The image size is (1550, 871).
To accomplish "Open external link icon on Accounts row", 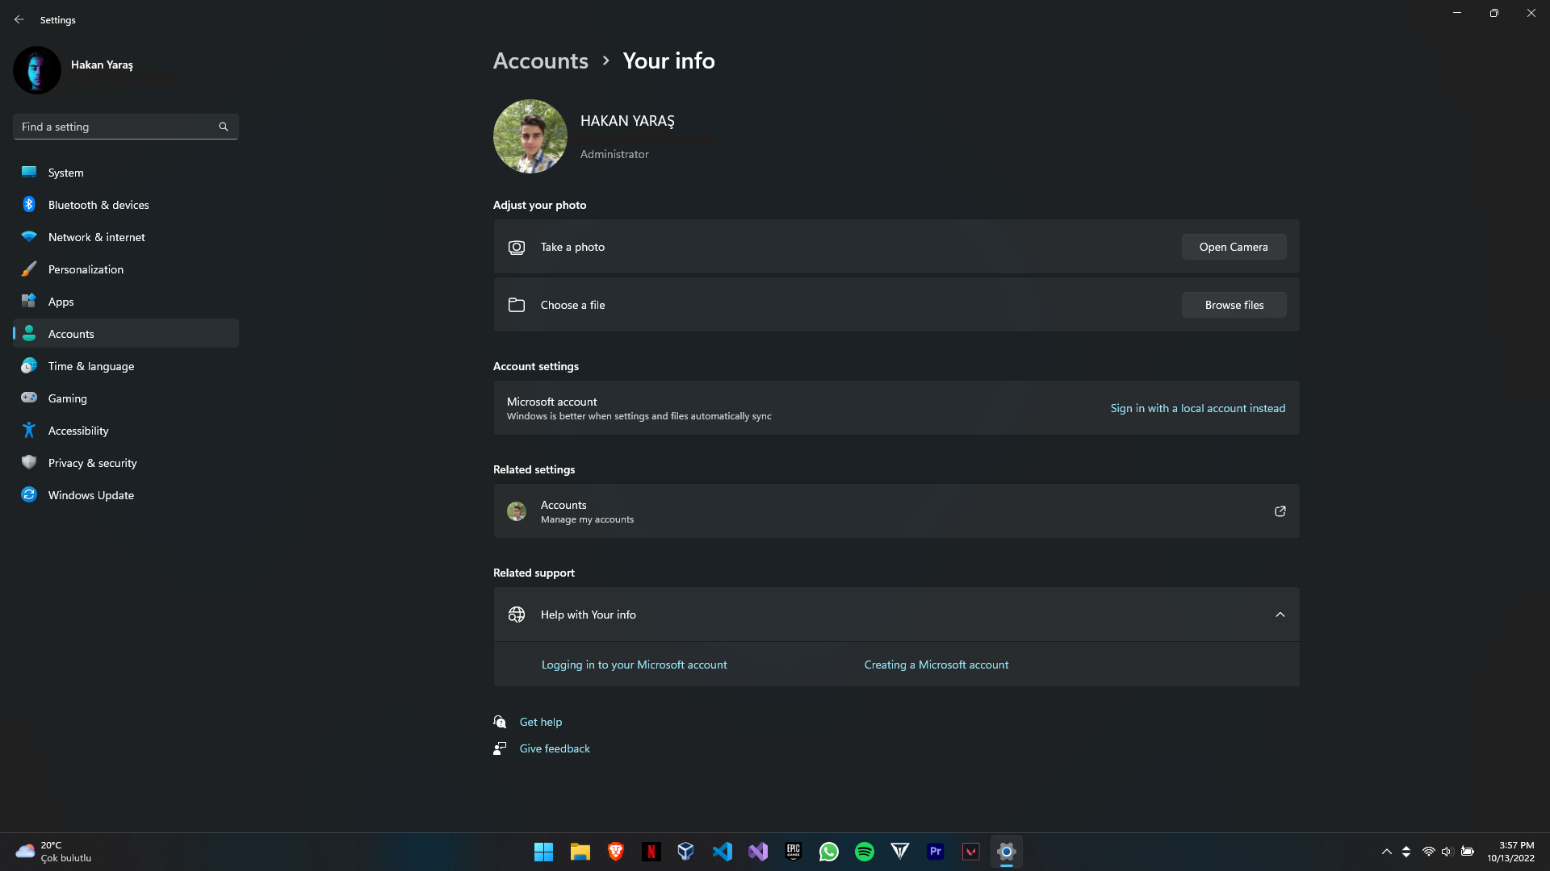I will tap(1280, 511).
